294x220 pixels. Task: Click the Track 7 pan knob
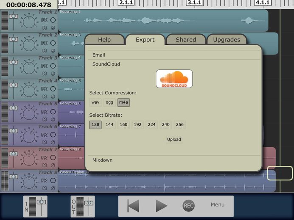tap(29, 159)
